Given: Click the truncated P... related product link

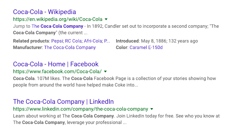Looking at the screenshot, I should tap(107, 41).
